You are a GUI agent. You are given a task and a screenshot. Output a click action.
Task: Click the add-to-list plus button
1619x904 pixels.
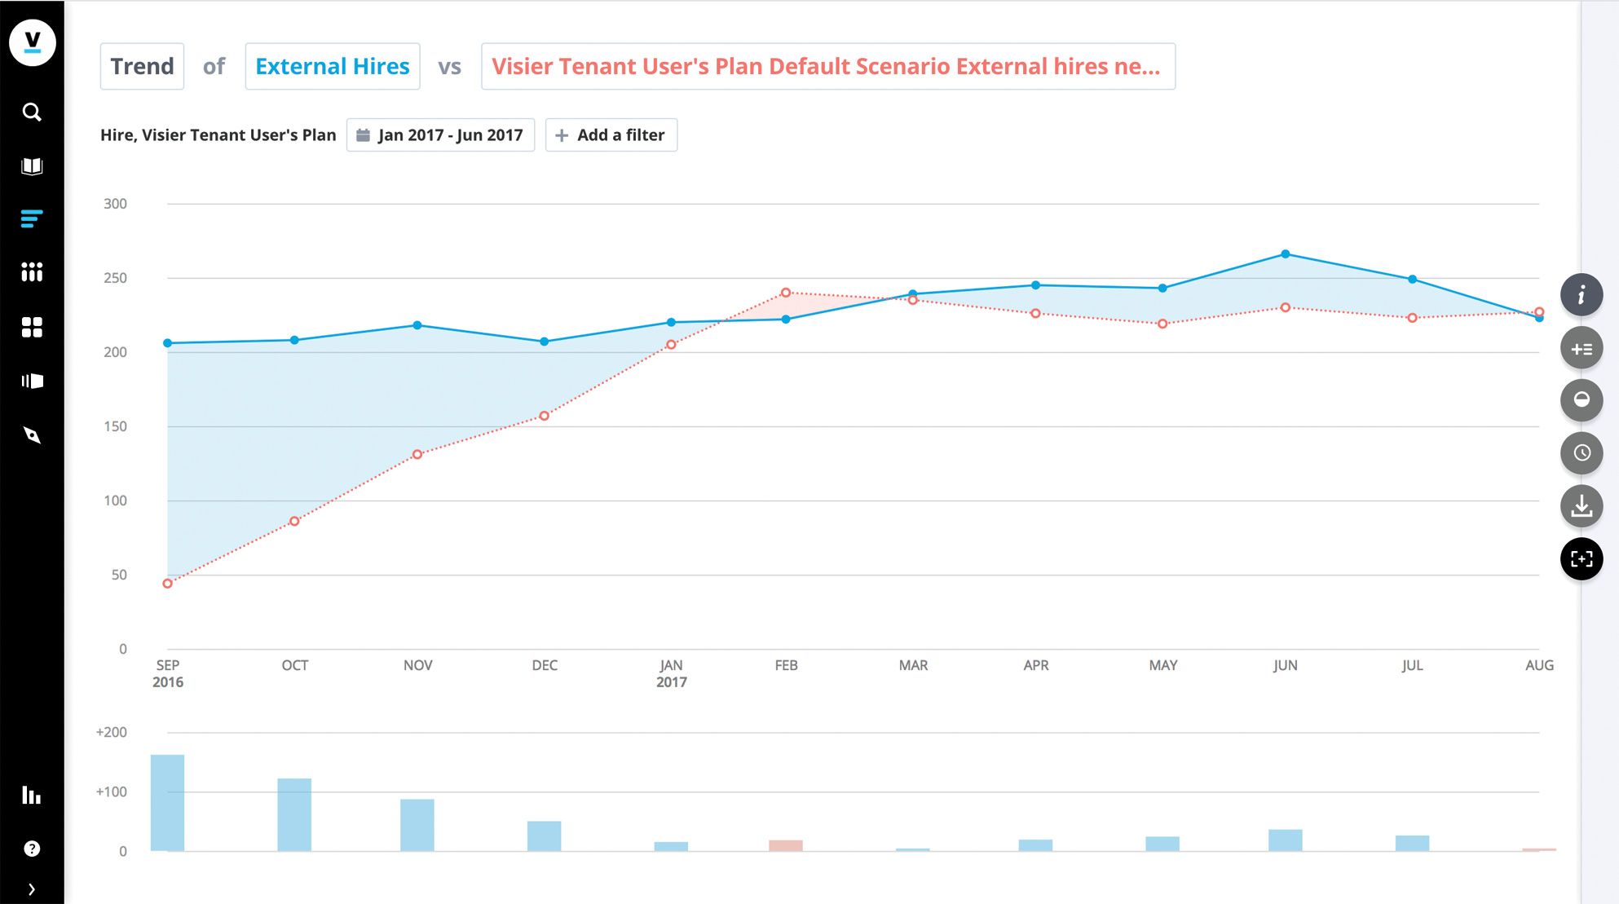1582,348
